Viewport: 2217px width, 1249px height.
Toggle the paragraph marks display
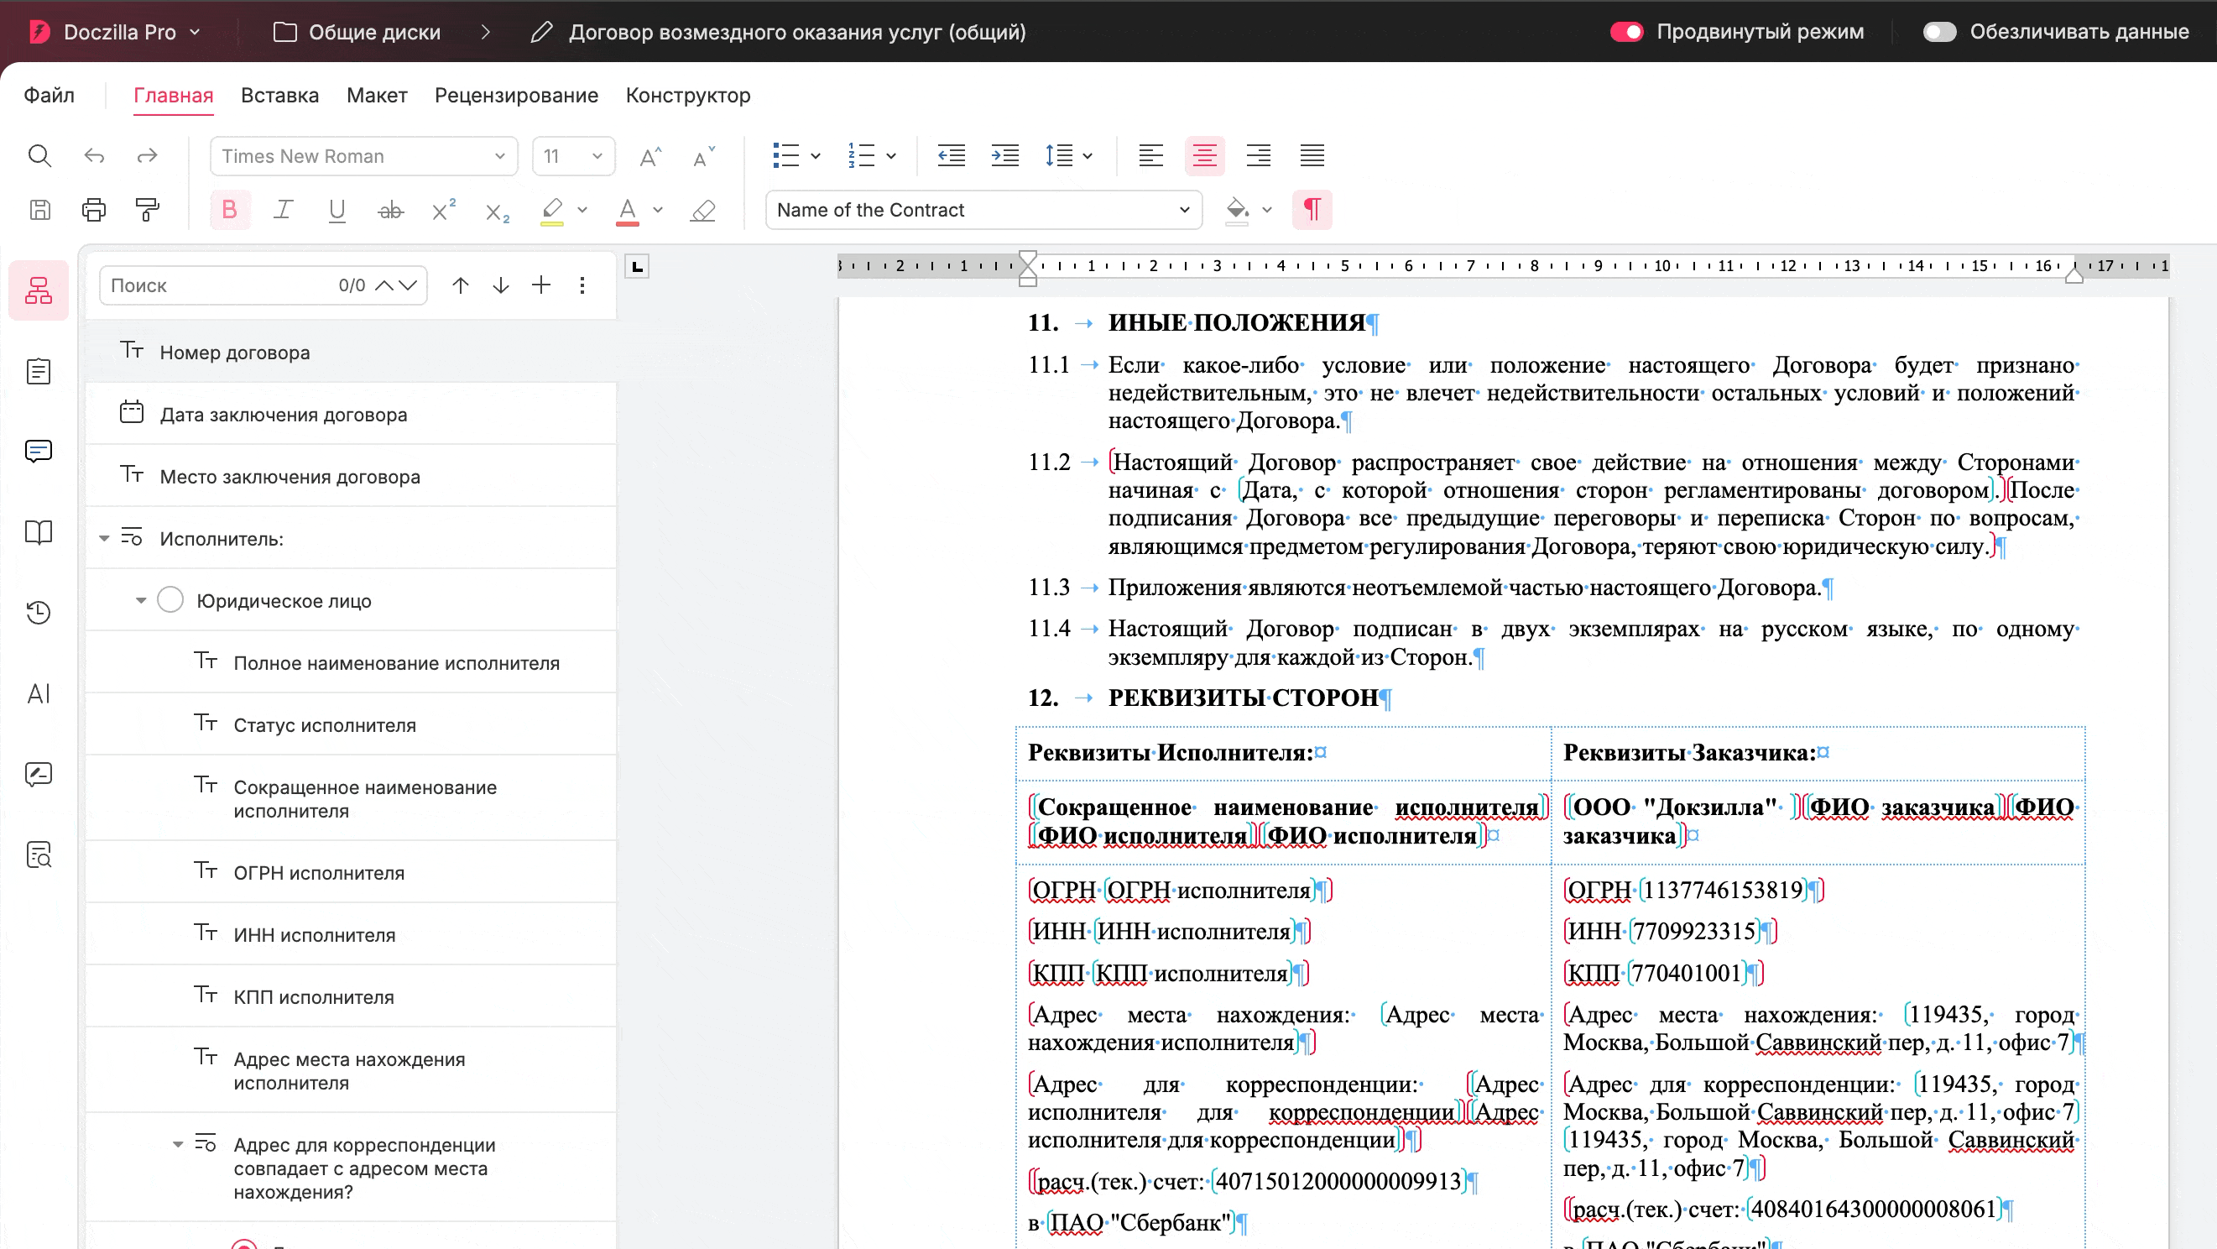[x=1312, y=210]
